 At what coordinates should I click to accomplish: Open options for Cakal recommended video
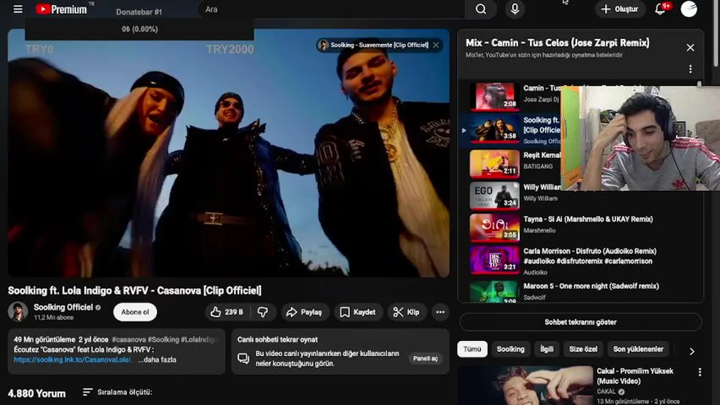pyautogui.click(x=700, y=372)
